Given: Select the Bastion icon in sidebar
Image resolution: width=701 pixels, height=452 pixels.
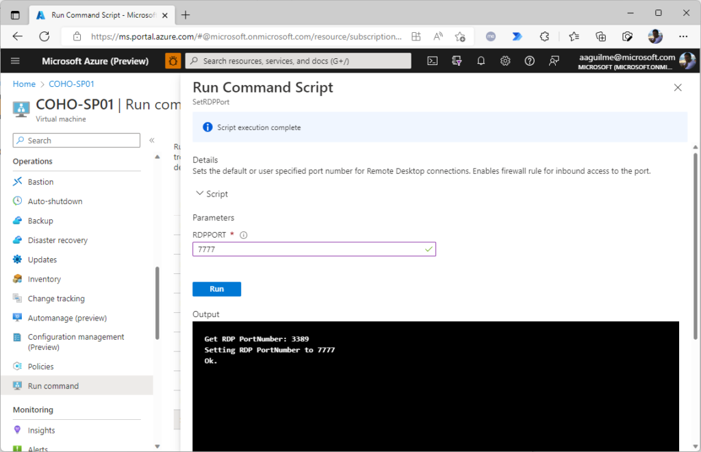Looking at the screenshot, I should [19, 181].
